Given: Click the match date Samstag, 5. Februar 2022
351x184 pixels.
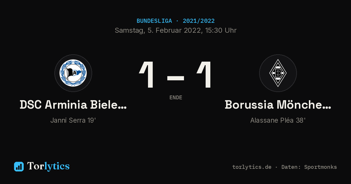Looking at the screenshot, I should click(158, 30).
